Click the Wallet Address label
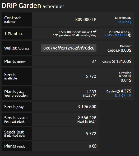This screenshot has height=156, width=139. 17,48
